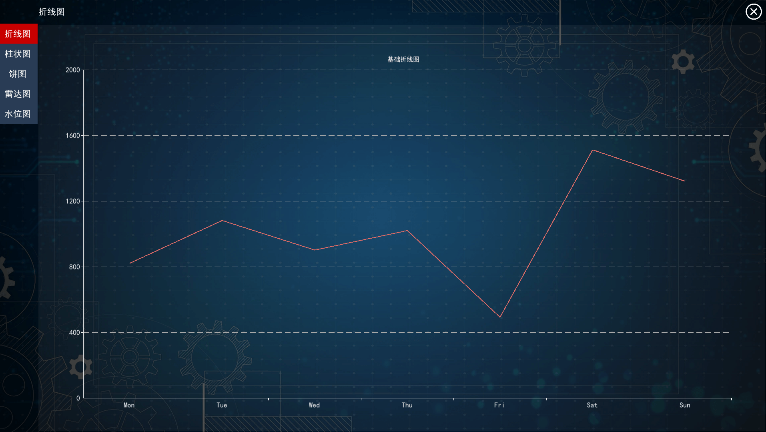
Task: Click the 基础折线图 chart title
Action: tap(403, 59)
